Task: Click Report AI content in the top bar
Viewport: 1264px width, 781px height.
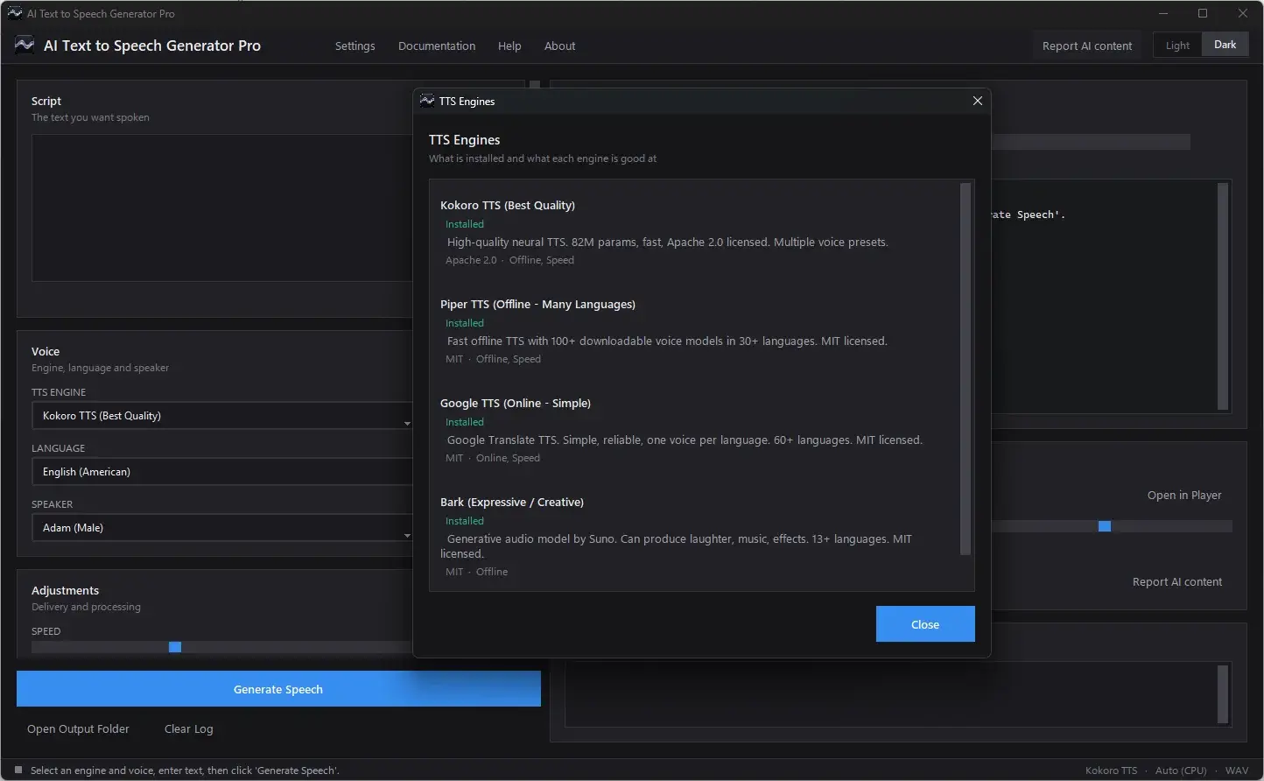Action: pyautogui.click(x=1087, y=46)
